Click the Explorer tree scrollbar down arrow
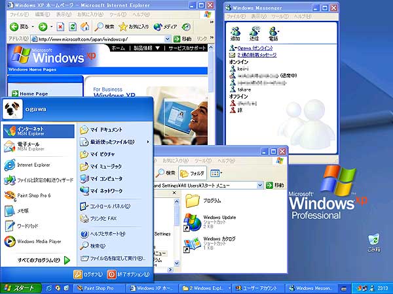Image resolution: width=393 pixels, height=294 pixels. pyautogui.click(x=176, y=263)
